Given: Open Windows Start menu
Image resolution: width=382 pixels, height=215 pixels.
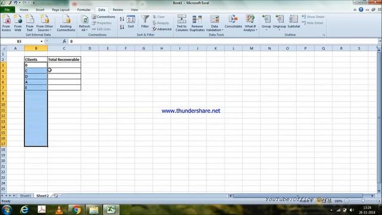Looking at the screenshot, I should (7, 210).
